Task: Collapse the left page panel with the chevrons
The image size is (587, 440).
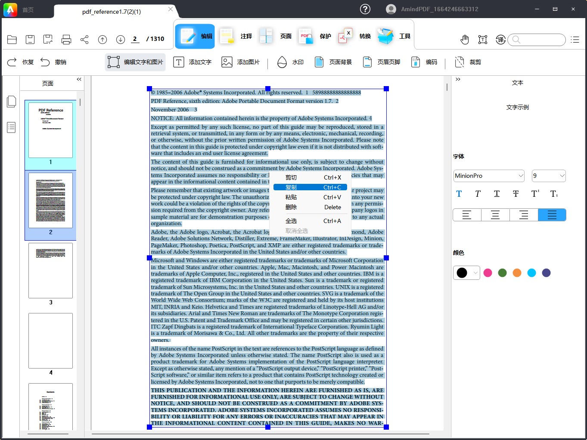Action: 79,79
